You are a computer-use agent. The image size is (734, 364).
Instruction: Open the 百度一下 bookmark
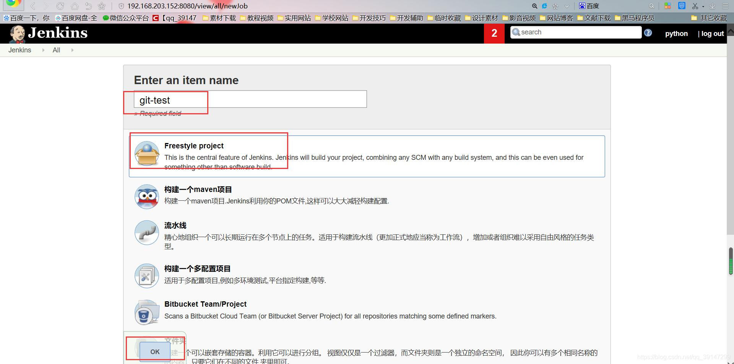[x=26, y=18]
